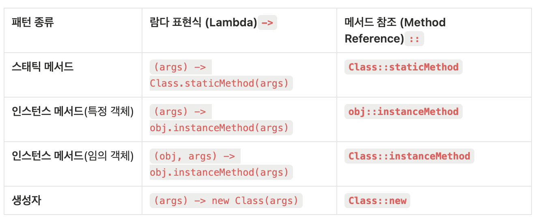Click the '->' code badge in header
The image size is (536, 219).
click(267, 23)
